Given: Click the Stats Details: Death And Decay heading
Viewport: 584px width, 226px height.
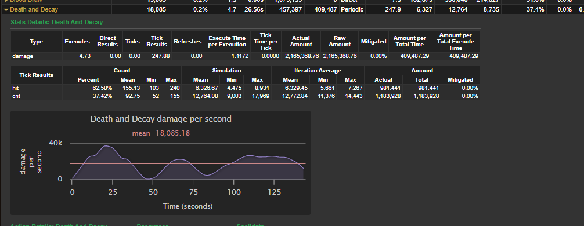Looking at the screenshot, I should pyautogui.click(x=57, y=22).
